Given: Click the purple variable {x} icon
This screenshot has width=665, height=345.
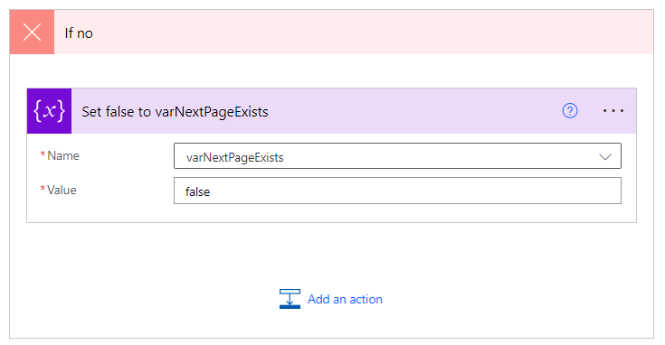Looking at the screenshot, I should (x=49, y=111).
